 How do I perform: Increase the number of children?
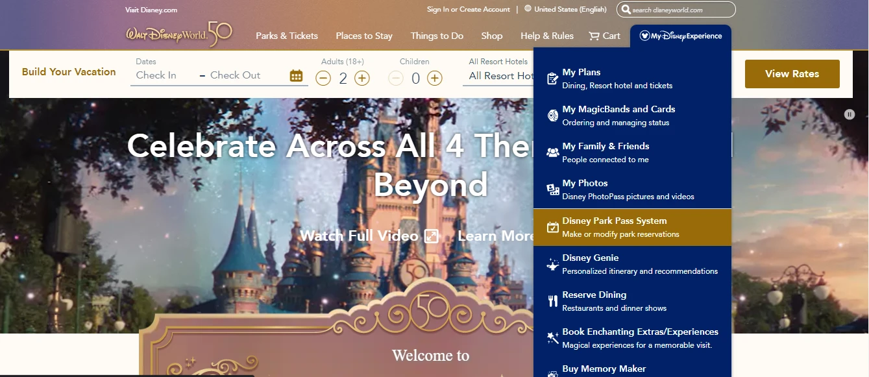coord(435,79)
